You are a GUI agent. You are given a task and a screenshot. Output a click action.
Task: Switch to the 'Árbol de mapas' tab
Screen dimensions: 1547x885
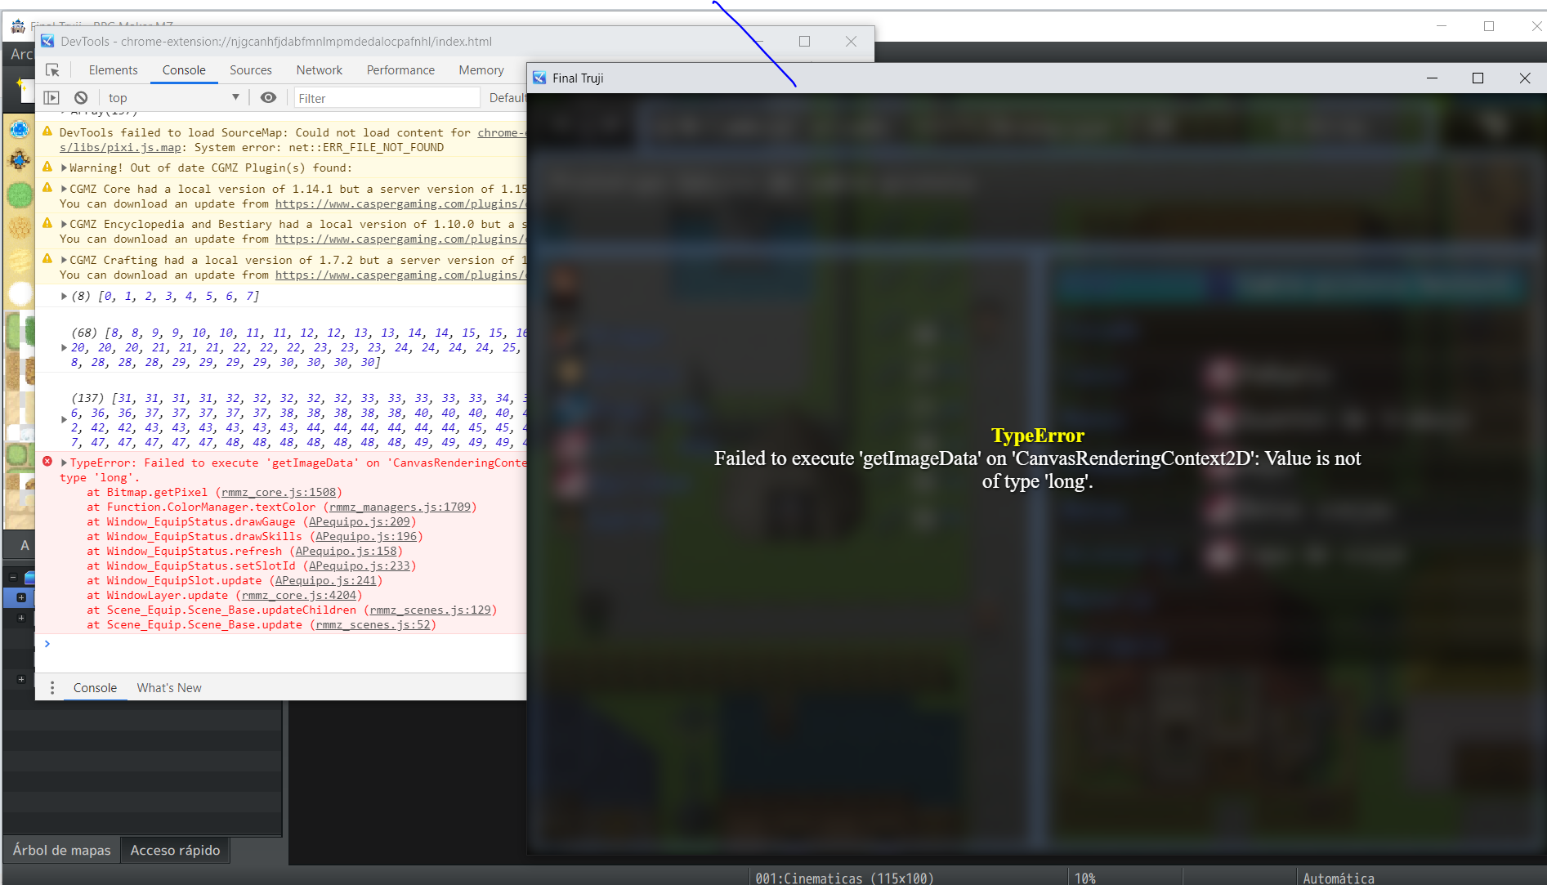tap(62, 850)
